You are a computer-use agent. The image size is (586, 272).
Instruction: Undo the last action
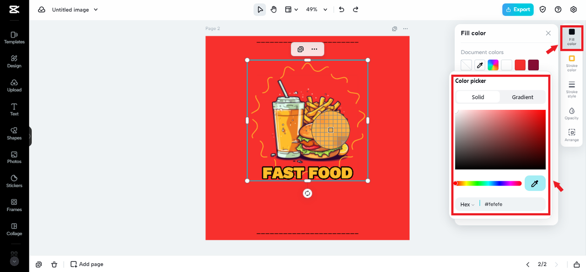point(342,10)
